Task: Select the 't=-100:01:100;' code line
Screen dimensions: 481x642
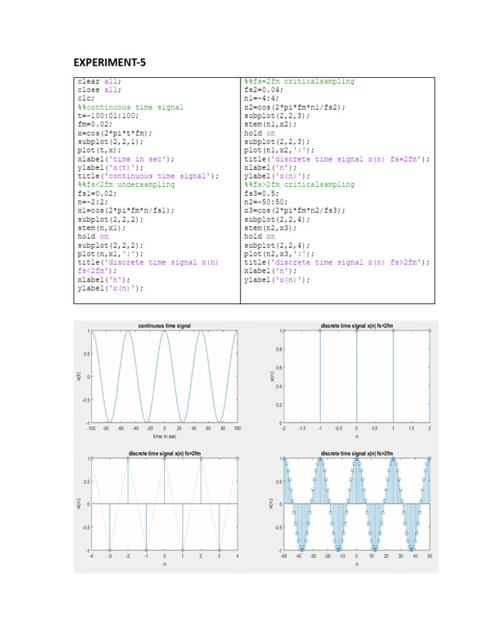Action: (x=108, y=116)
